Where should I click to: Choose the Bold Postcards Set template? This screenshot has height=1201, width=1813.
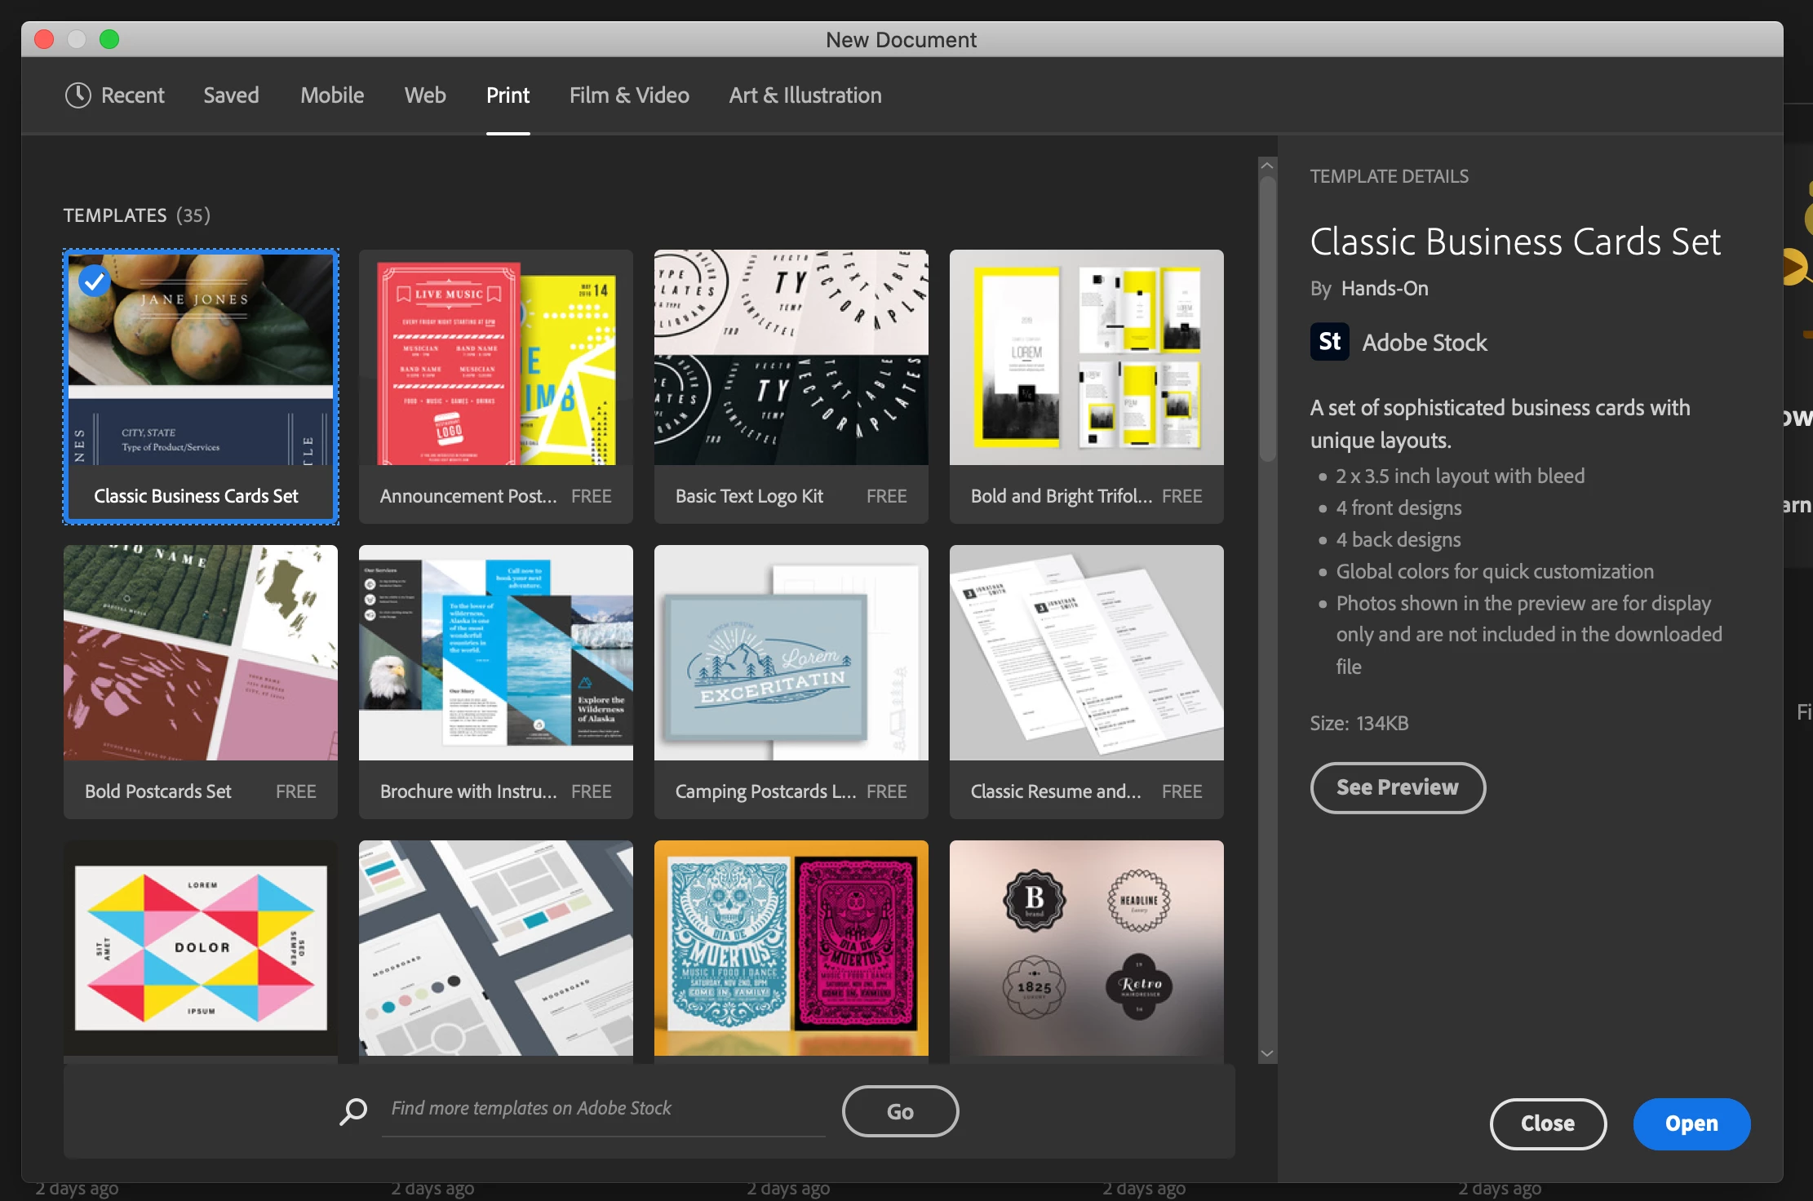click(x=200, y=653)
